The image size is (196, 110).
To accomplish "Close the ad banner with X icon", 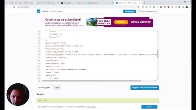I will coord(152,18).
